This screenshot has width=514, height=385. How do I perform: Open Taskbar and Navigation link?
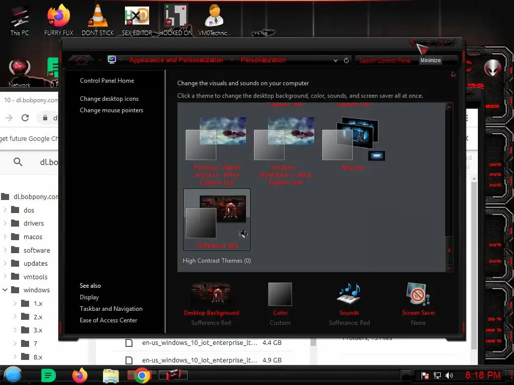[111, 309]
